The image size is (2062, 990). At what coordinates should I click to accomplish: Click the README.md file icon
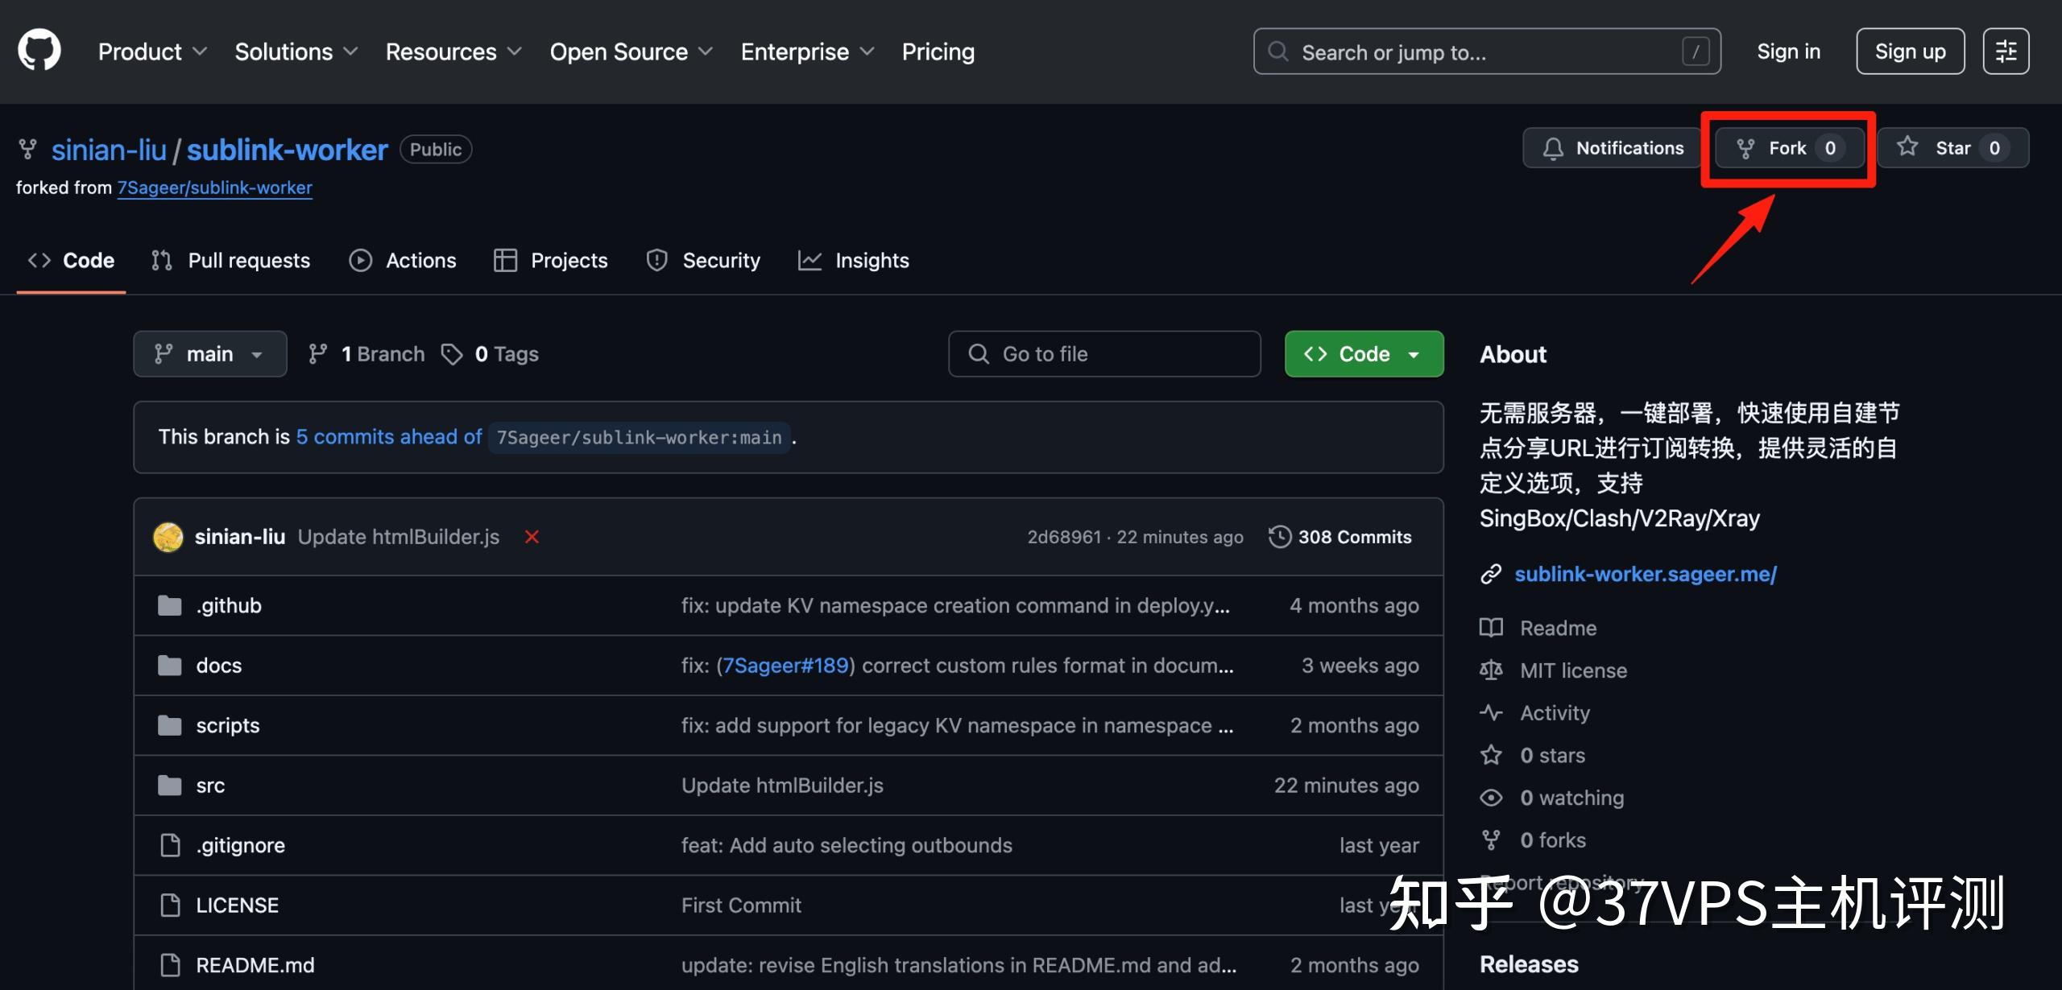tap(169, 964)
